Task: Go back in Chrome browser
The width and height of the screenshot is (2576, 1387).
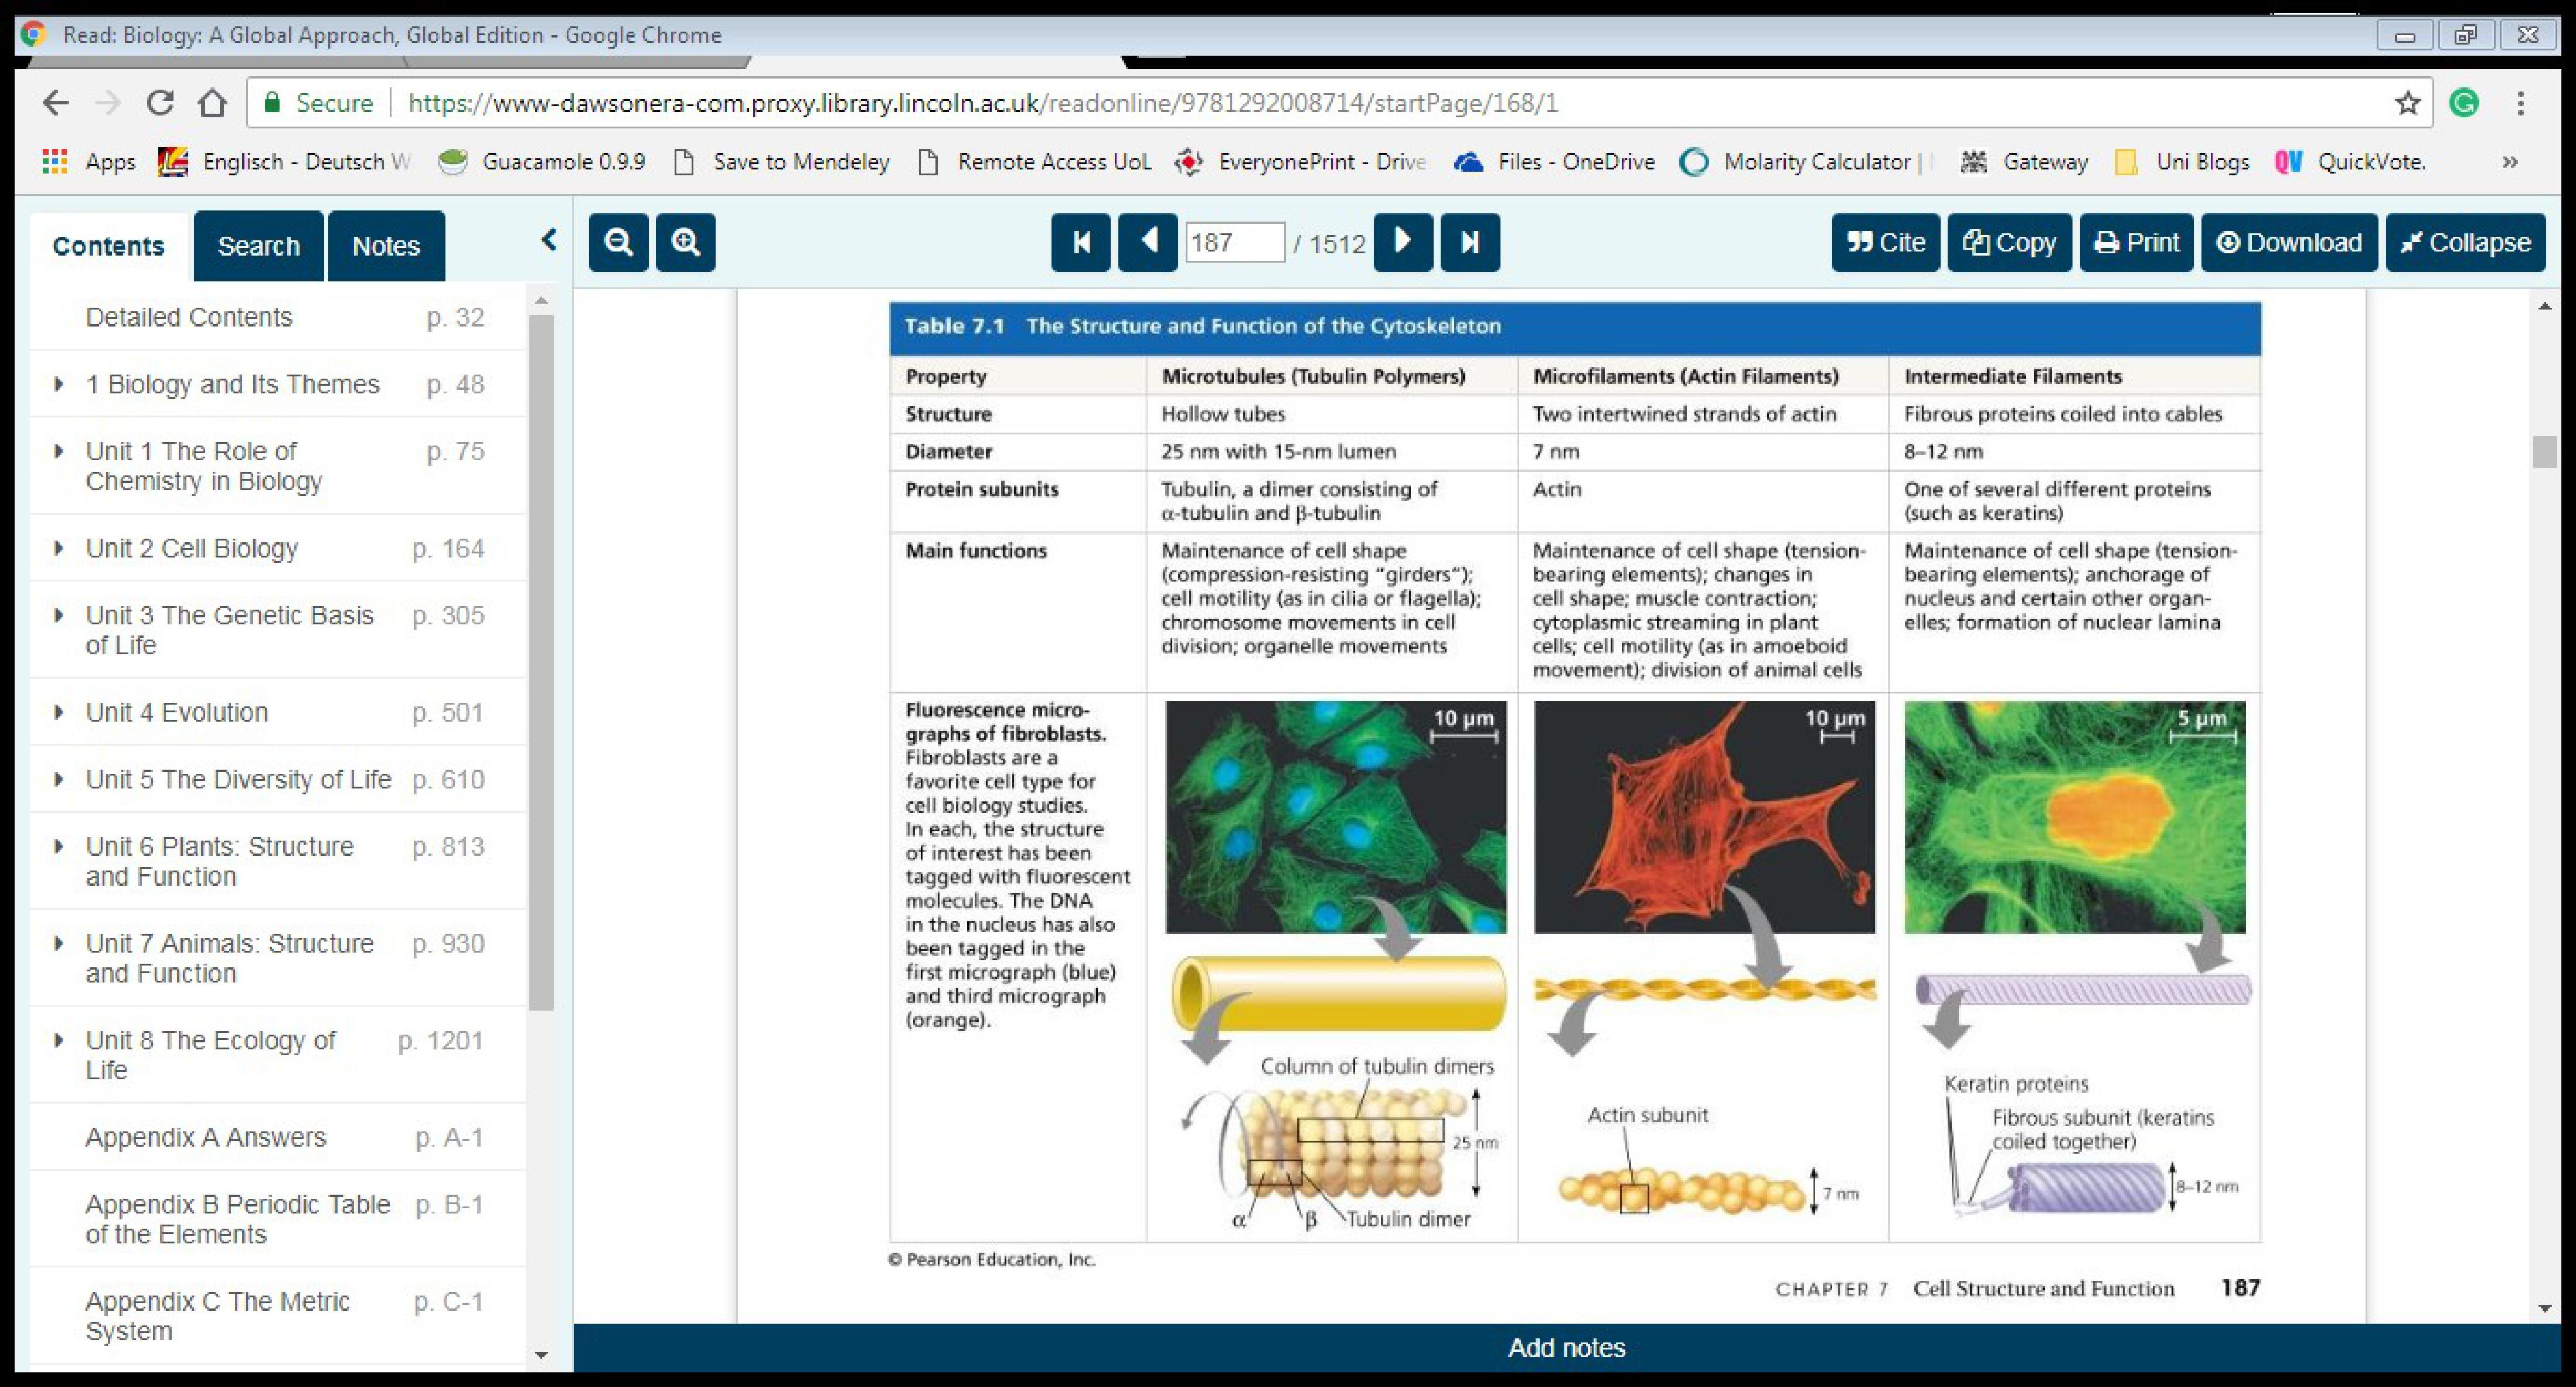Action: click(x=56, y=103)
